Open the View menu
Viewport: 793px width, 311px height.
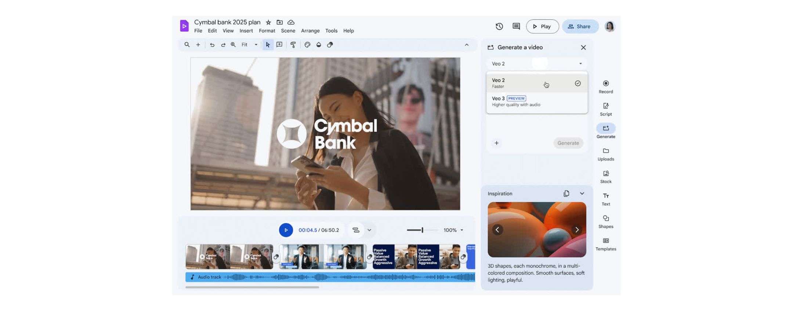[x=228, y=31]
